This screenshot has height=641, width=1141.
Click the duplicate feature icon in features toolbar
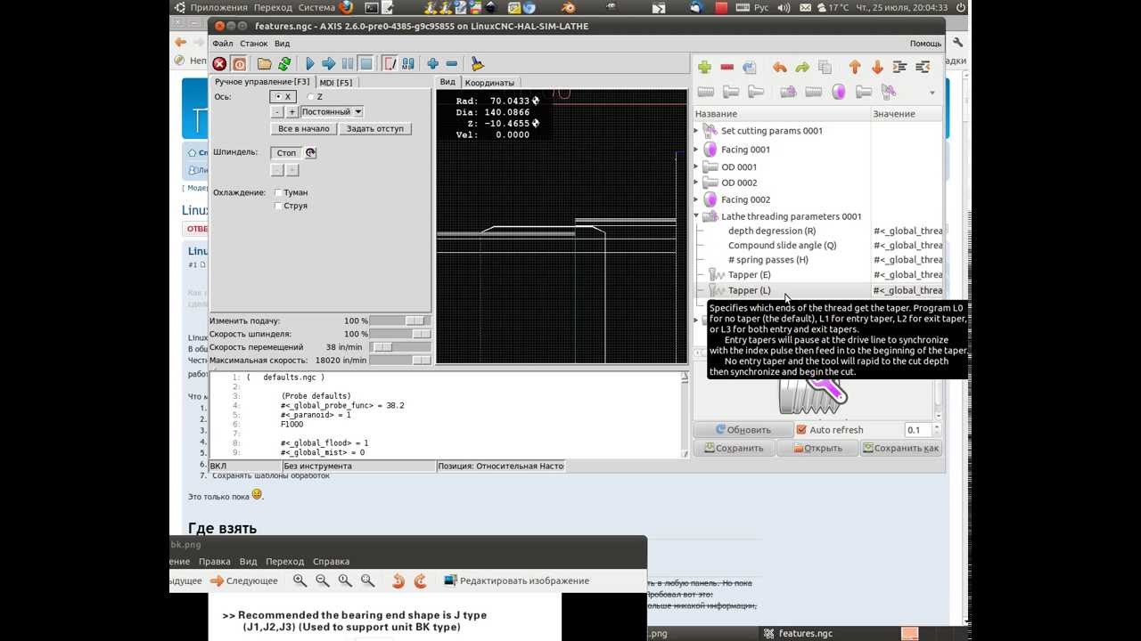[x=750, y=68]
